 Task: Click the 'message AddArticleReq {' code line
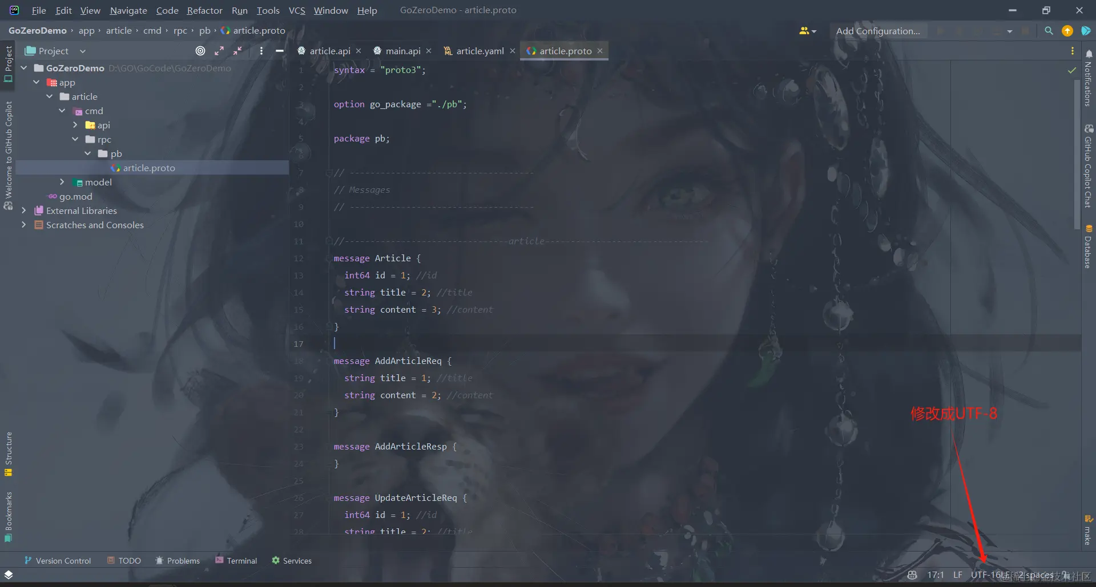tap(393, 361)
